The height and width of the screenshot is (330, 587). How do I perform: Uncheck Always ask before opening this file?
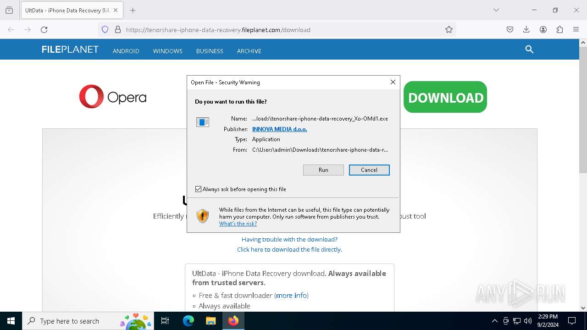point(199,189)
